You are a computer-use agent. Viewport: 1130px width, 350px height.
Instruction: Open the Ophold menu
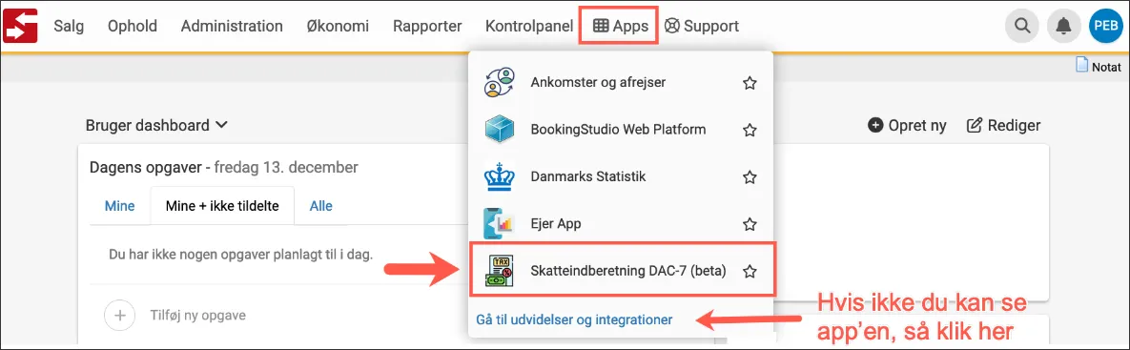click(x=133, y=27)
